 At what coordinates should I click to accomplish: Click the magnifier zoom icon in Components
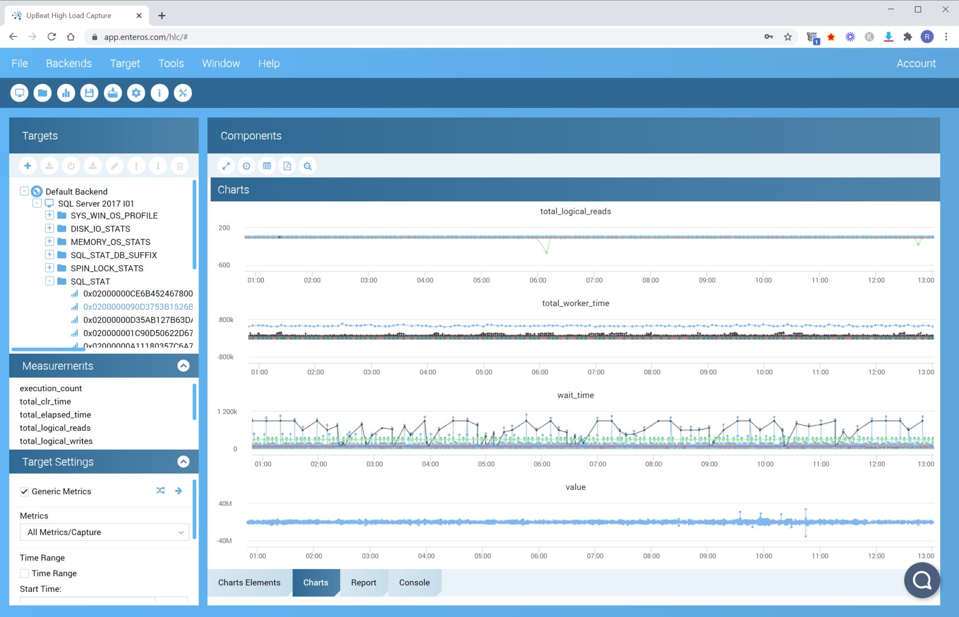tap(307, 166)
